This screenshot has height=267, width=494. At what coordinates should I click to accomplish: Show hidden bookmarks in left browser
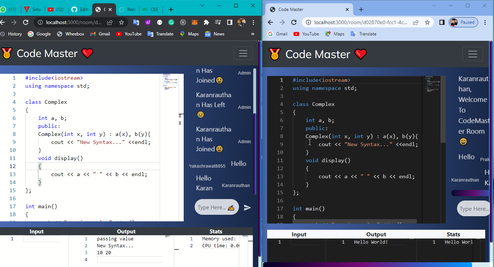point(252,34)
